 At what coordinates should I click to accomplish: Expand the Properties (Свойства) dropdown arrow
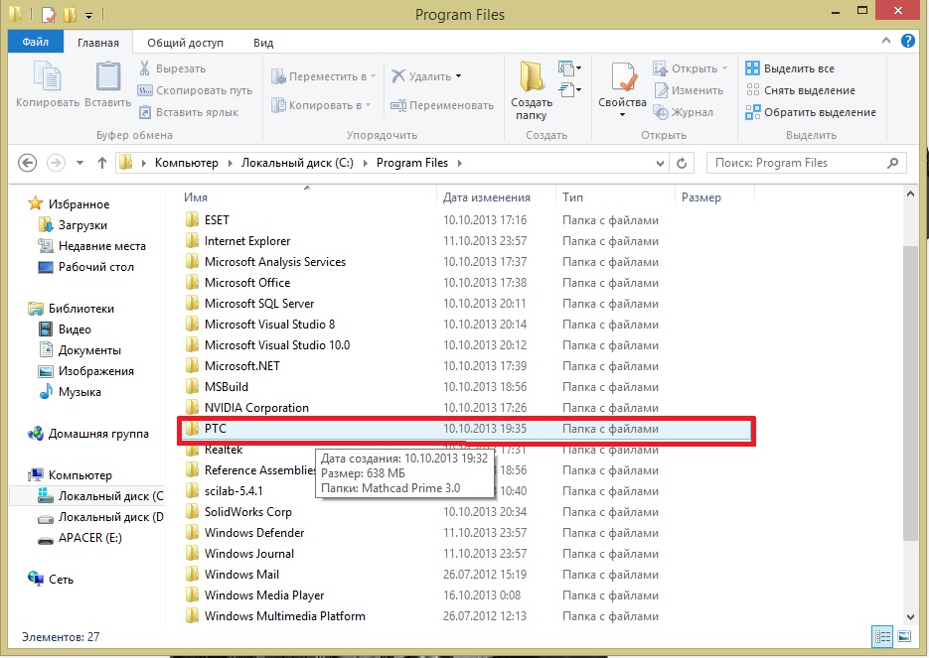pos(622,115)
